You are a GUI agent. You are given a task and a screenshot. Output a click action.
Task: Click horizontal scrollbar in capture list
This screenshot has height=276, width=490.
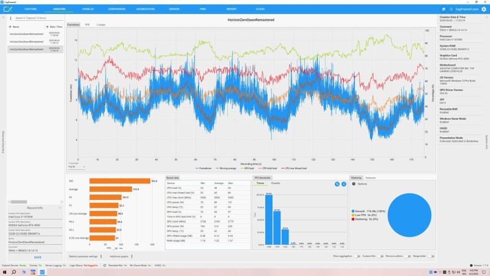pyautogui.click(x=19, y=202)
